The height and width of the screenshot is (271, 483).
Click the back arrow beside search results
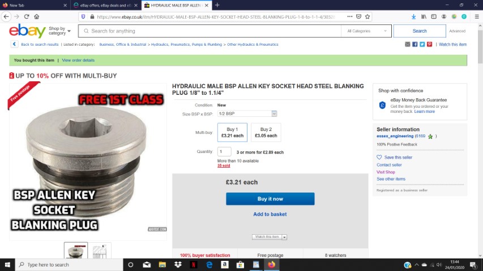(14, 44)
